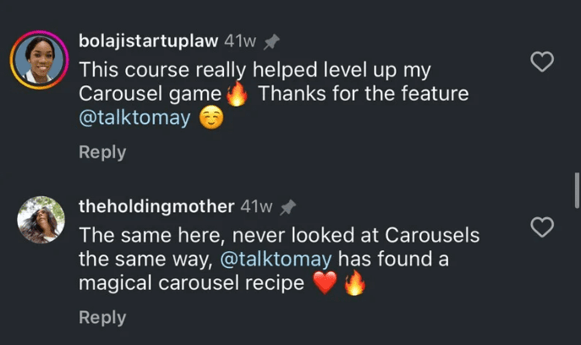581x345 pixels.
Task: Click the pin icon beside theholdingmother's timestamp
Action: pos(288,207)
